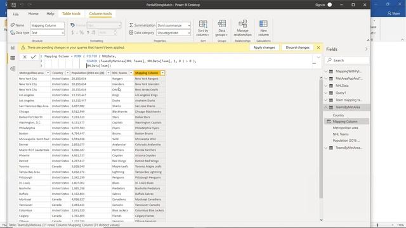Image resolution: width=406 pixels, height=228 pixels.
Task: Open Manage relationships dialog
Action: tap(242, 28)
